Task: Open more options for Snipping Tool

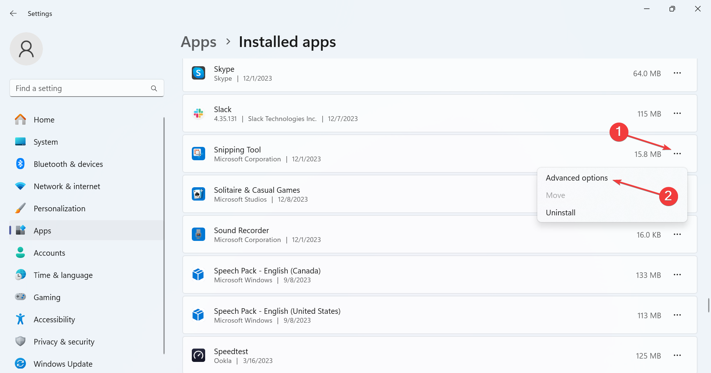Action: pyautogui.click(x=677, y=154)
